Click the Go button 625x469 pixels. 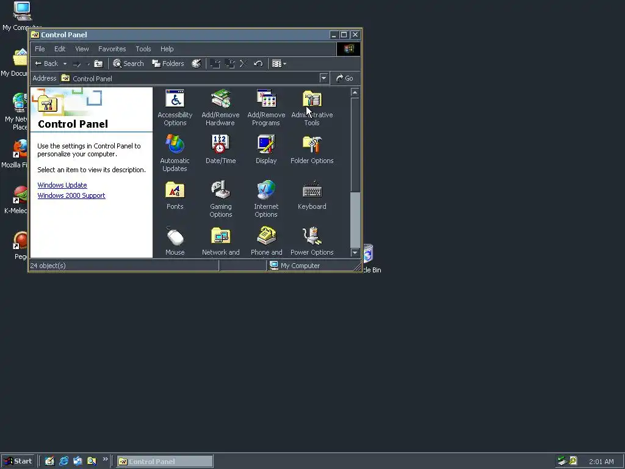(x=345, y=78)
